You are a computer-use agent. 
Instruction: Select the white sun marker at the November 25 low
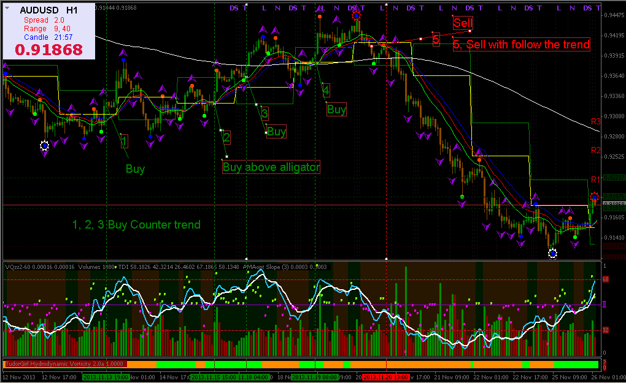coord(552,252)
